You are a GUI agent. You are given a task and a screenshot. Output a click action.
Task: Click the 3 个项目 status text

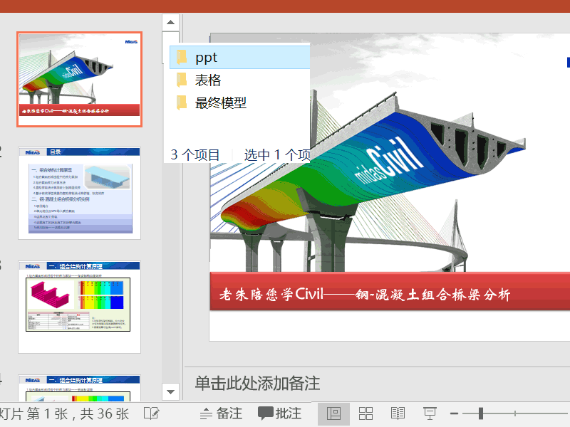click(x=195, y=155)
